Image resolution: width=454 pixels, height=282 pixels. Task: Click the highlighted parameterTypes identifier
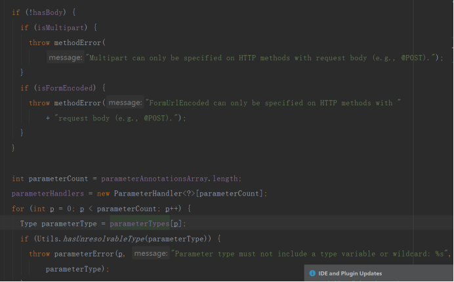coord(140,224)
